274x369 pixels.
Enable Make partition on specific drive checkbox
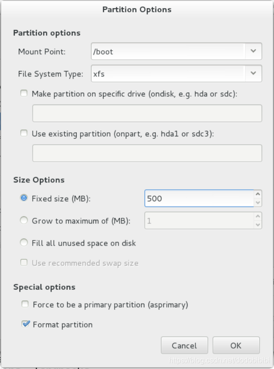24,94
